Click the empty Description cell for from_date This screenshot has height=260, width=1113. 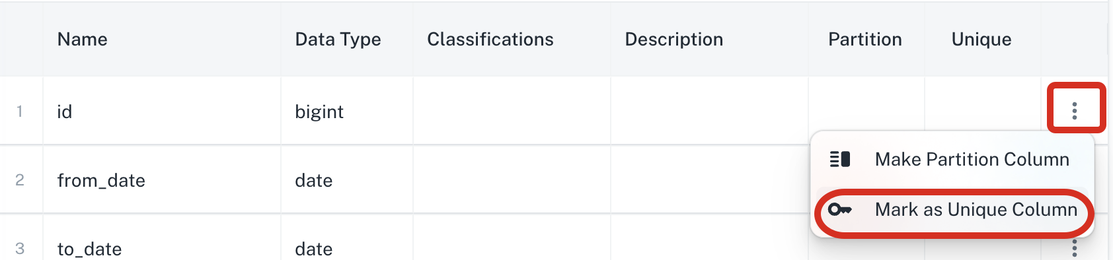[709, 179]
